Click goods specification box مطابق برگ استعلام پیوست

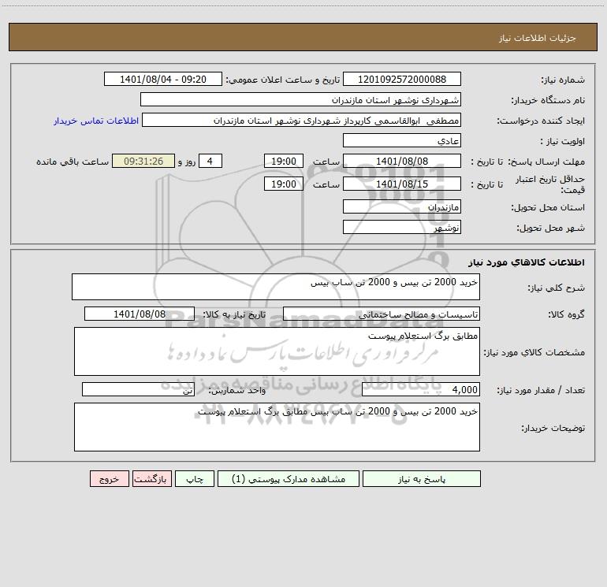tap(277, 351)
